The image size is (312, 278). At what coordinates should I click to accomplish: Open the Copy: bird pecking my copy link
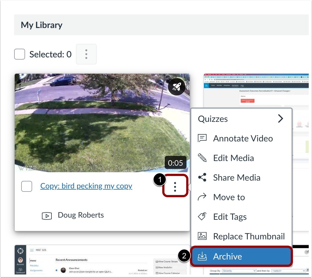(x=86, y=186)
